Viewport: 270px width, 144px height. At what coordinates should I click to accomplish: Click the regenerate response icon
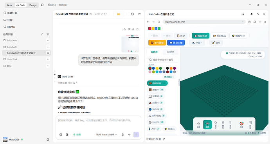tap(137, 30)
